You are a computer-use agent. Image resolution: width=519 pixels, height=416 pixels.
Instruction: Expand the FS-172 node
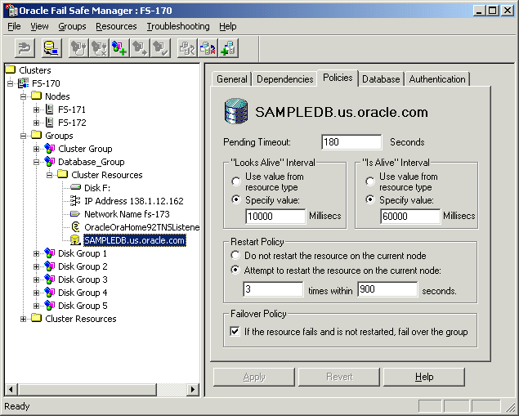pos(37,123)
